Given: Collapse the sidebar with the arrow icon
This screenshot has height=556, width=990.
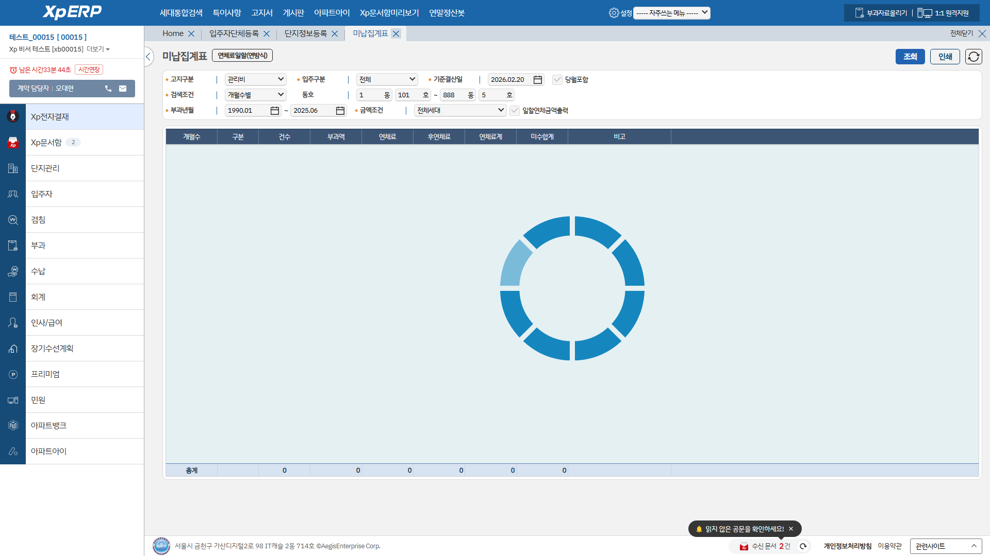Looking at the screenshot, I should (x=148, y=57).
